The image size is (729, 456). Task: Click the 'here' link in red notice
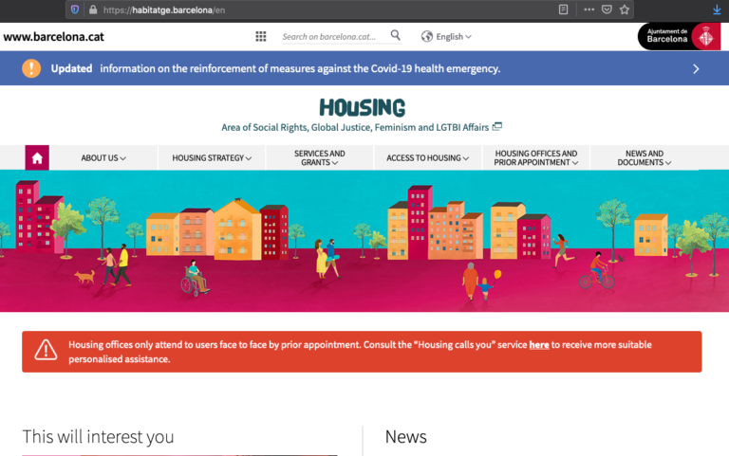[x=539, y=344]
